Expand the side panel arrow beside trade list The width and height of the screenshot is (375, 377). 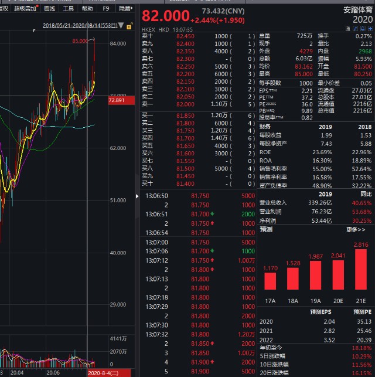[137, 196]
